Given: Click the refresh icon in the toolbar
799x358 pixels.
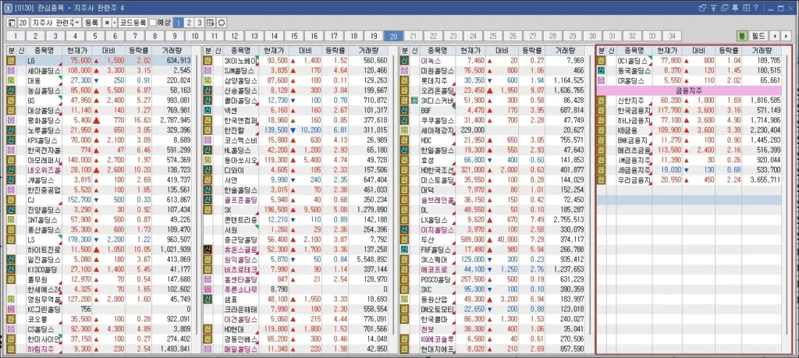Looking at the screenshot, I should tap(222, 22).
